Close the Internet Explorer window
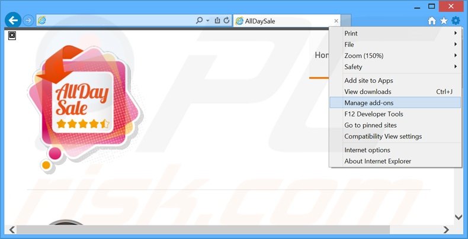 click(451, 7)
